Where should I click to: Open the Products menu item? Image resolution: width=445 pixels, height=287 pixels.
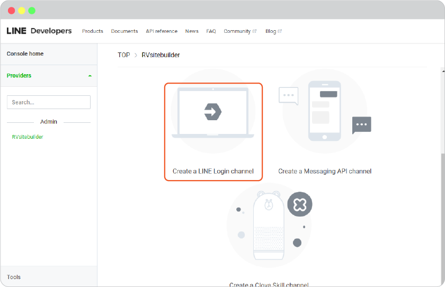[x=93, y=31]
